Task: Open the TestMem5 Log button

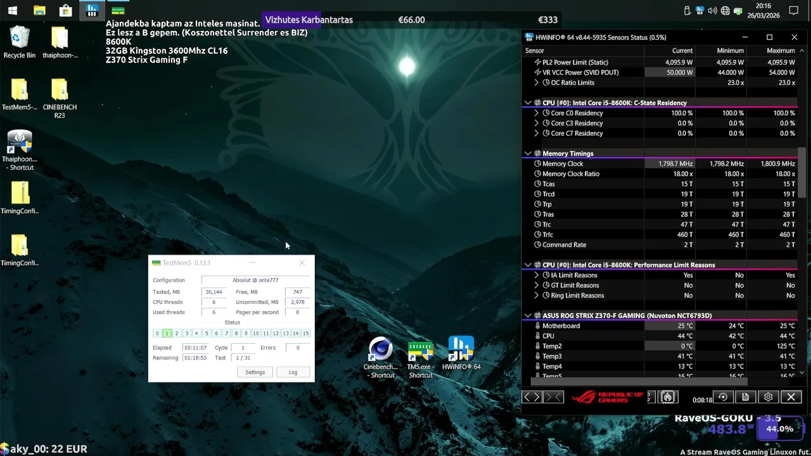Action: point(293,372)
